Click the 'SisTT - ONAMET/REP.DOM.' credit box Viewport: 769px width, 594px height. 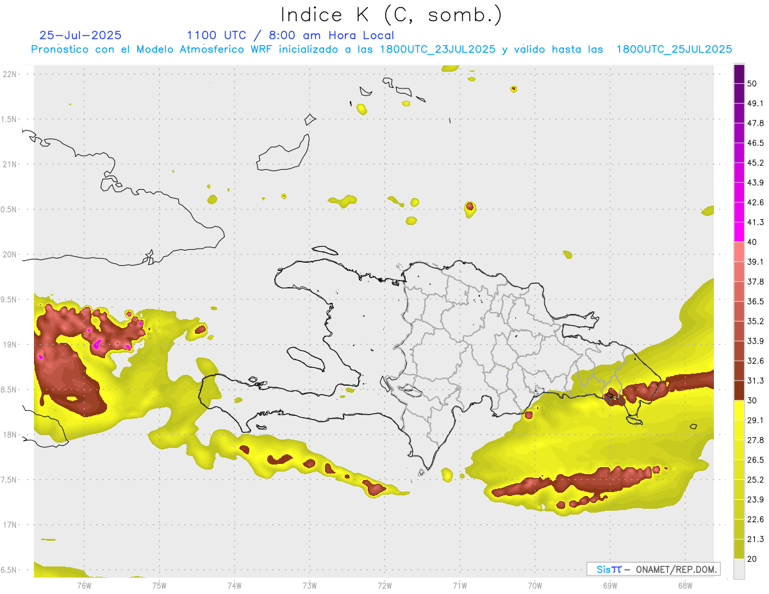coord(653,569)
